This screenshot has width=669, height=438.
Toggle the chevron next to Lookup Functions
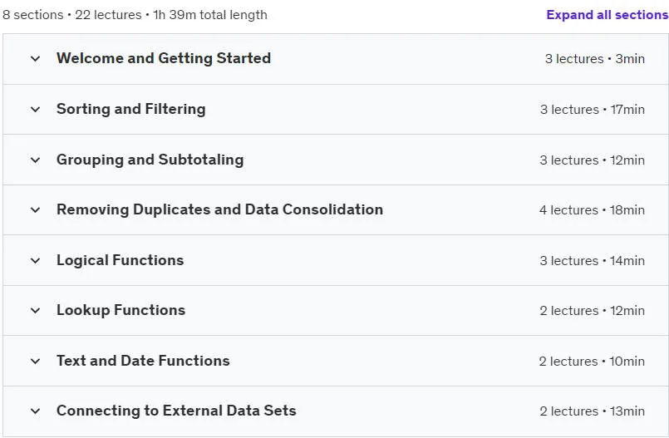click(x=36, y=311)
